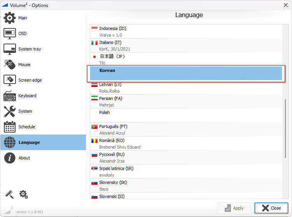
Task: Click the Serbian flag icon
Action: [x=94, y=168]
